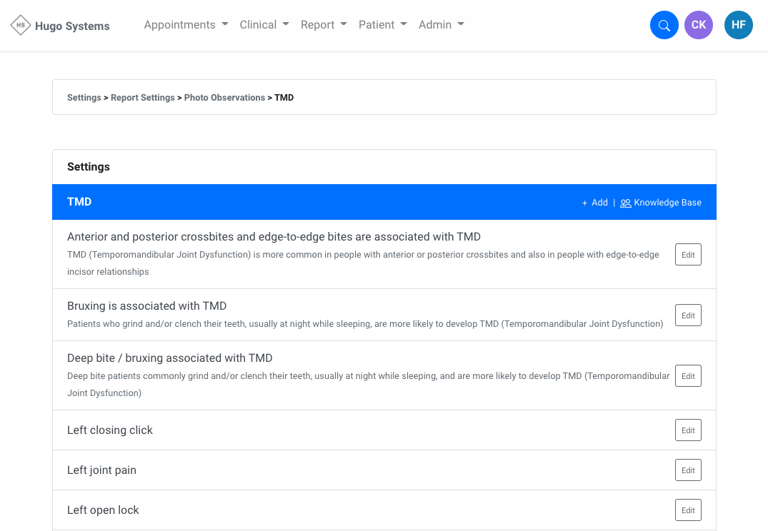
Task: Click the Hugo Systems logo icon
Action: point(21,26)
